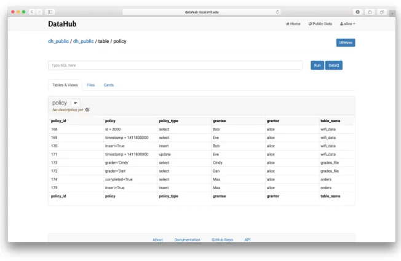Open the first dh_public breadcrumb link
This screenshot has height=261, width=401.
58,41
